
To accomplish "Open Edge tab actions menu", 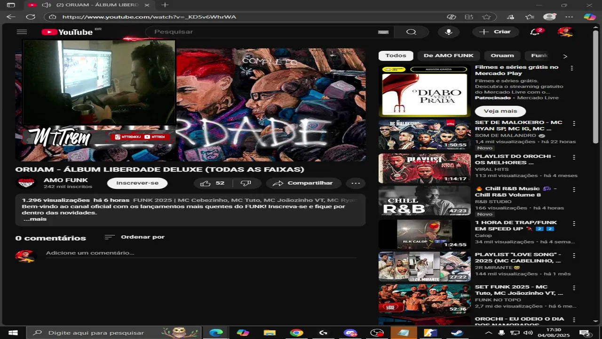I will (x=11, y=5).
